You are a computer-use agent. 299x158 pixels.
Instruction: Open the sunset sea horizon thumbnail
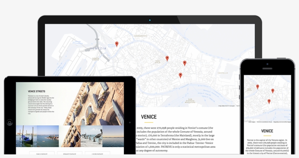point(113,136)
